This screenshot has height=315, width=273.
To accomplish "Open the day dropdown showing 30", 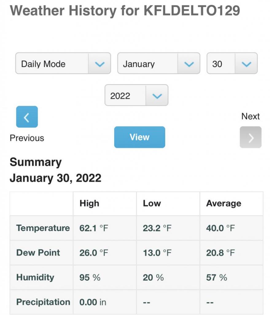I will (x=232, y=63).
